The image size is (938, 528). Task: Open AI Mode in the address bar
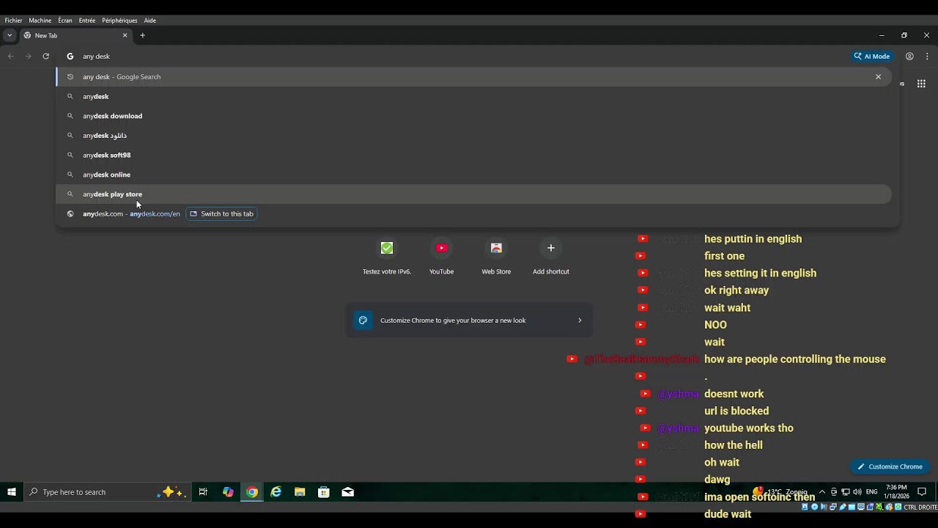872,56
